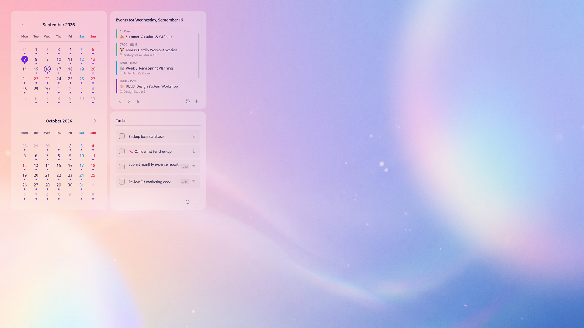Select circled September 16 in calendar
Viewport: 584px width, 328px height.
tap(47, 69)
